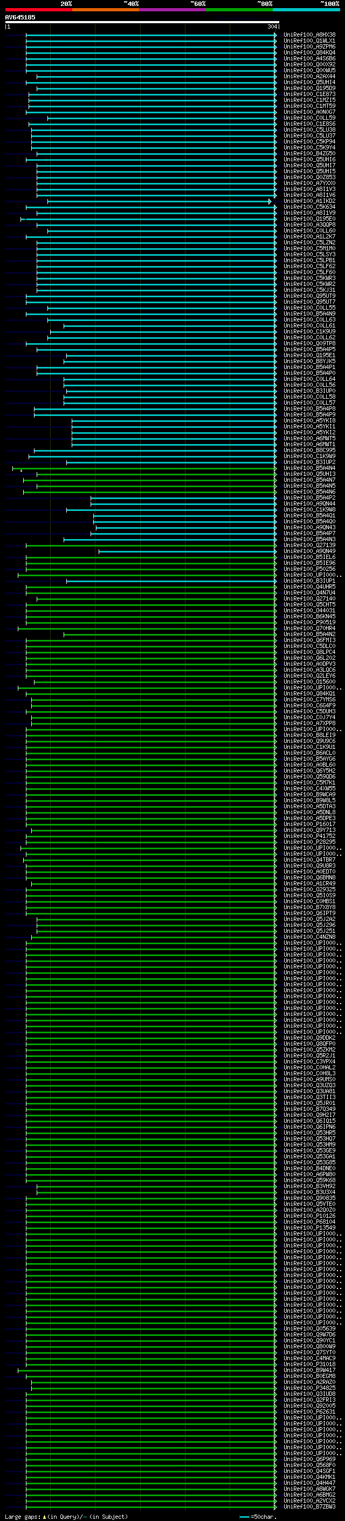
Task: Select hit label UniRef100_Q59QD6
Action: click(x=309, y=777)
